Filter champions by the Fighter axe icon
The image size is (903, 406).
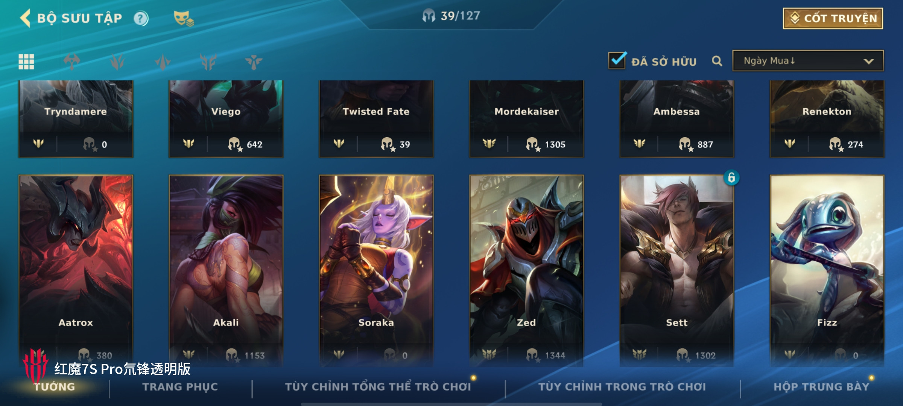tap(71, 62)
